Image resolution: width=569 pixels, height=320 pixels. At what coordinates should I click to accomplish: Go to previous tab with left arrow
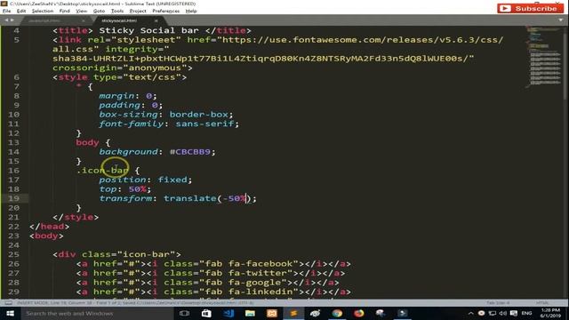(6, 20)
